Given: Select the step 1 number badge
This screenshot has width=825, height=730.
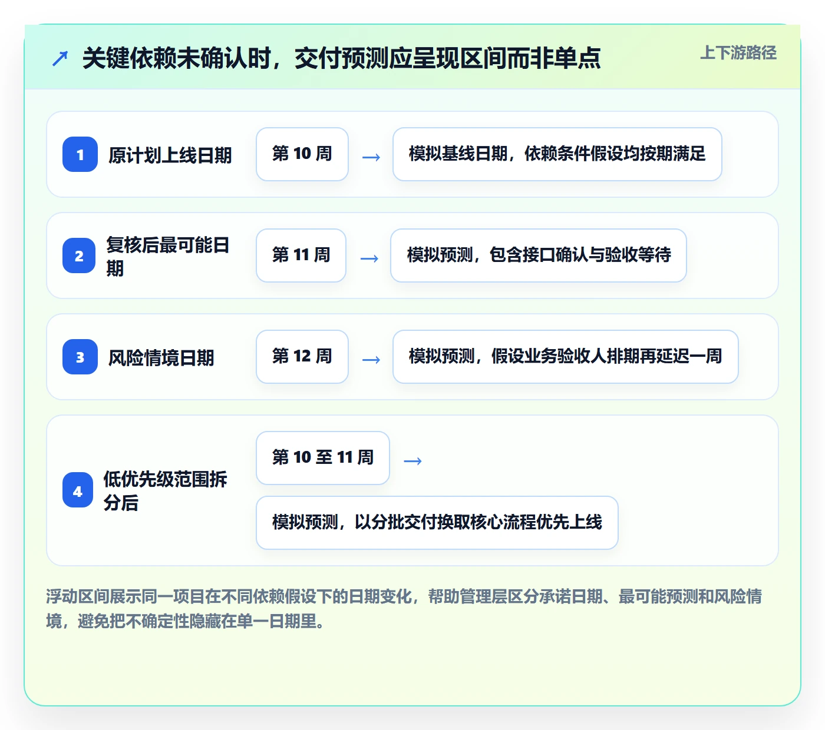Looking at the screenshot, I should click(x=80, y=154).
